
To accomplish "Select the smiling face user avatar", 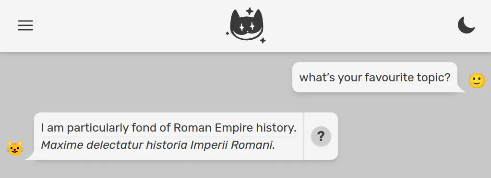I will [477, 80].
